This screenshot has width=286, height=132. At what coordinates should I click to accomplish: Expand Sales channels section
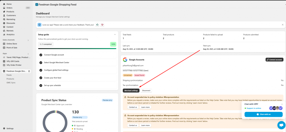(28, 40)
